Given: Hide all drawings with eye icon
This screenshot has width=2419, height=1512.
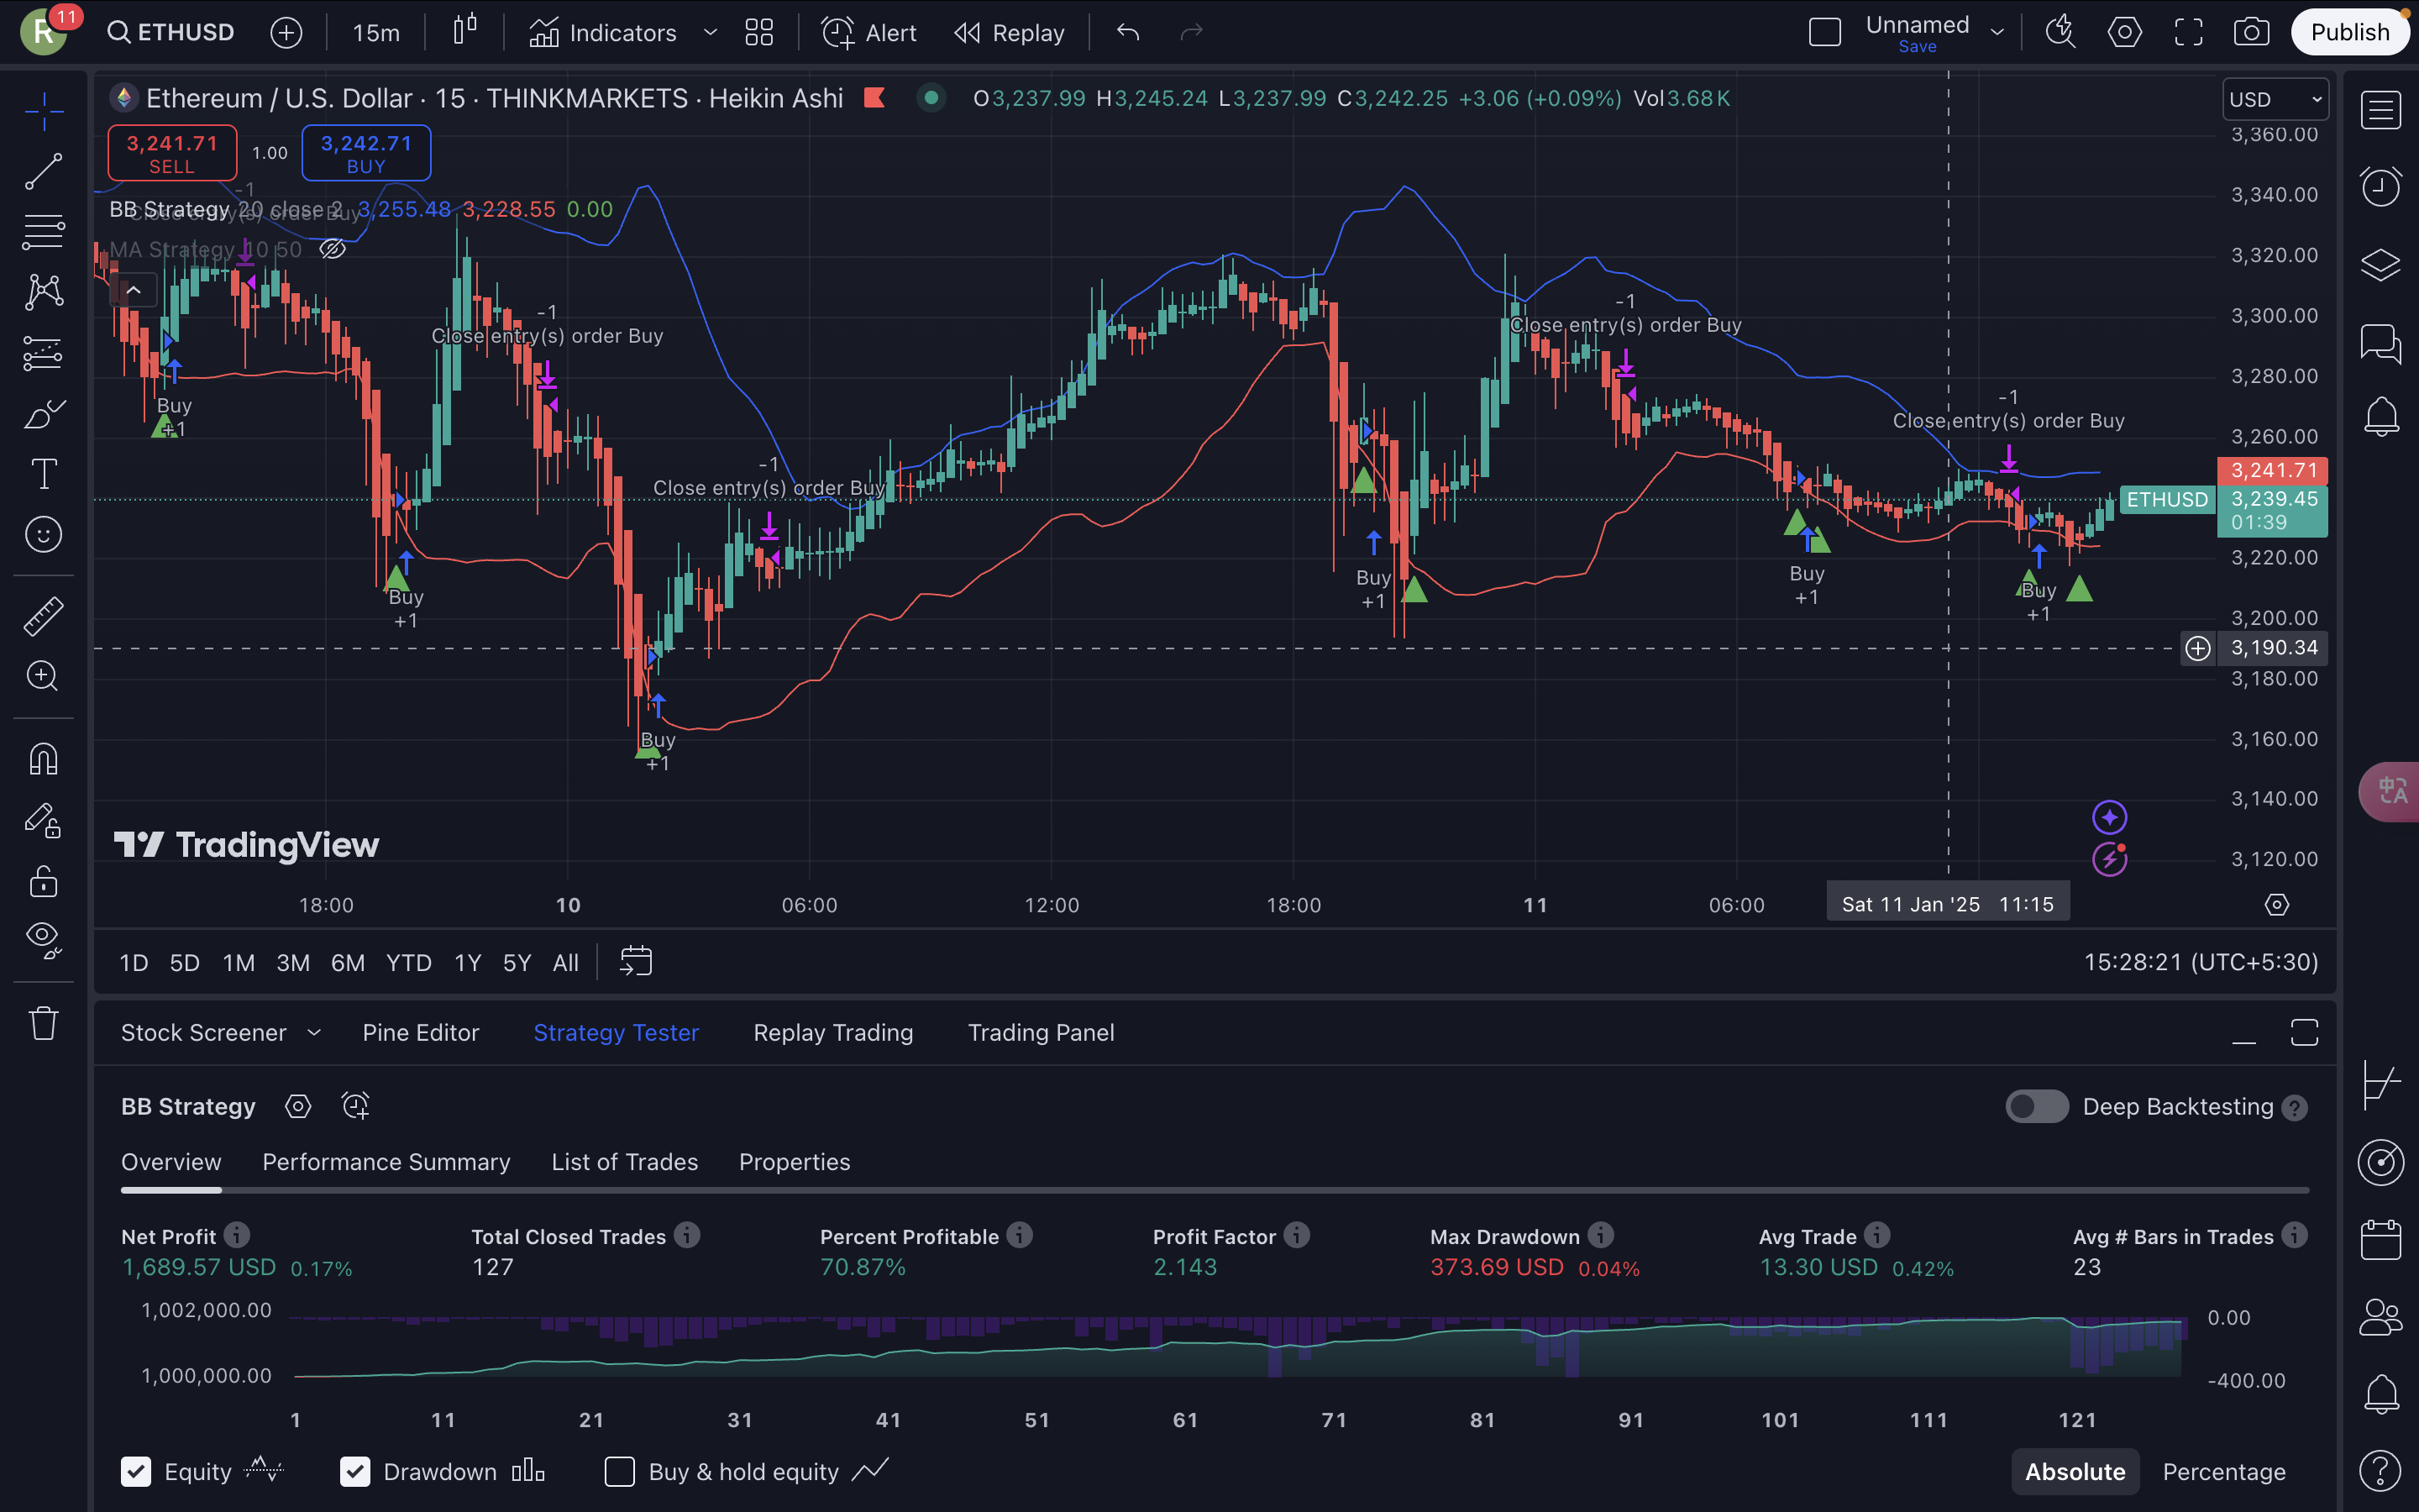Looking at the screenshot, I should pyautogui.click(x=43, y=940).
